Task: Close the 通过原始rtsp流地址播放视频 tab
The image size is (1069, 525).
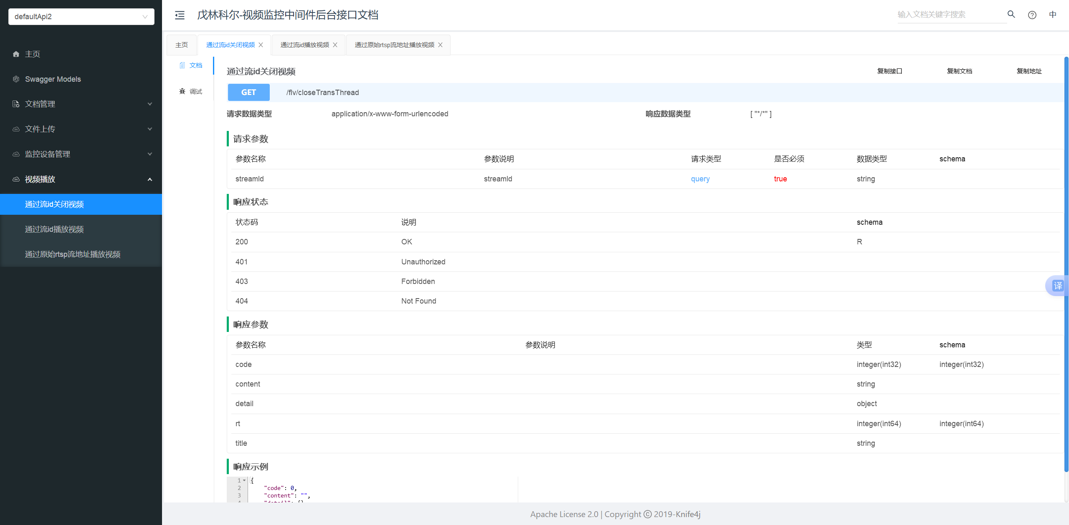Action: click(x=440, y=45)
